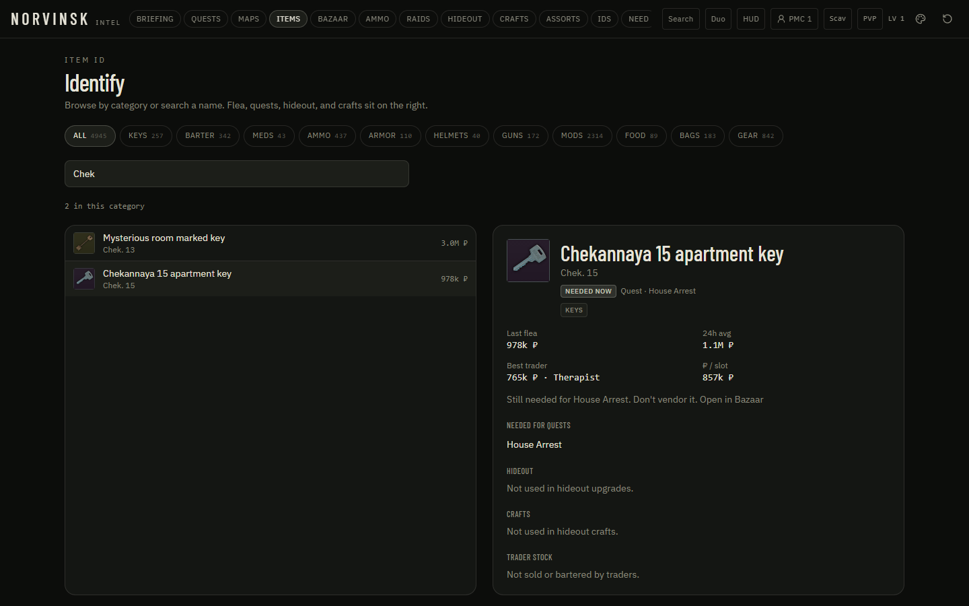This screenshot has height=606, width=969.
Task: Filter by Armor category
Action: point(390,136)
